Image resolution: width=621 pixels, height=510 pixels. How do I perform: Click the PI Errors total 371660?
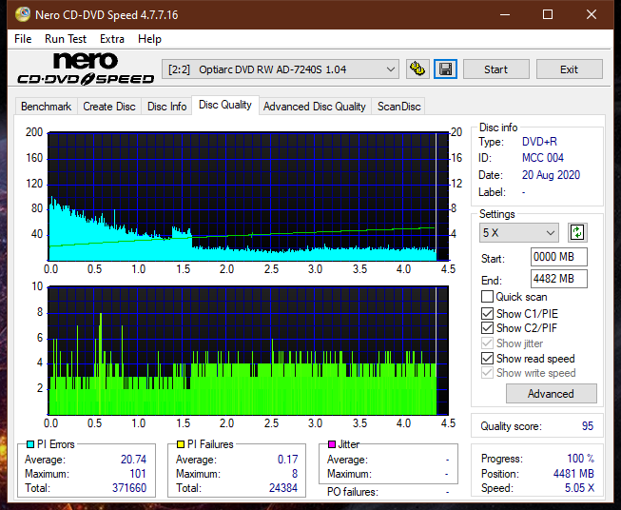coord(129,488)
